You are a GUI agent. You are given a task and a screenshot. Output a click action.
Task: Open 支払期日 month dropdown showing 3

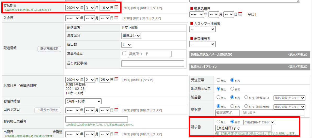tap(89, 8)
